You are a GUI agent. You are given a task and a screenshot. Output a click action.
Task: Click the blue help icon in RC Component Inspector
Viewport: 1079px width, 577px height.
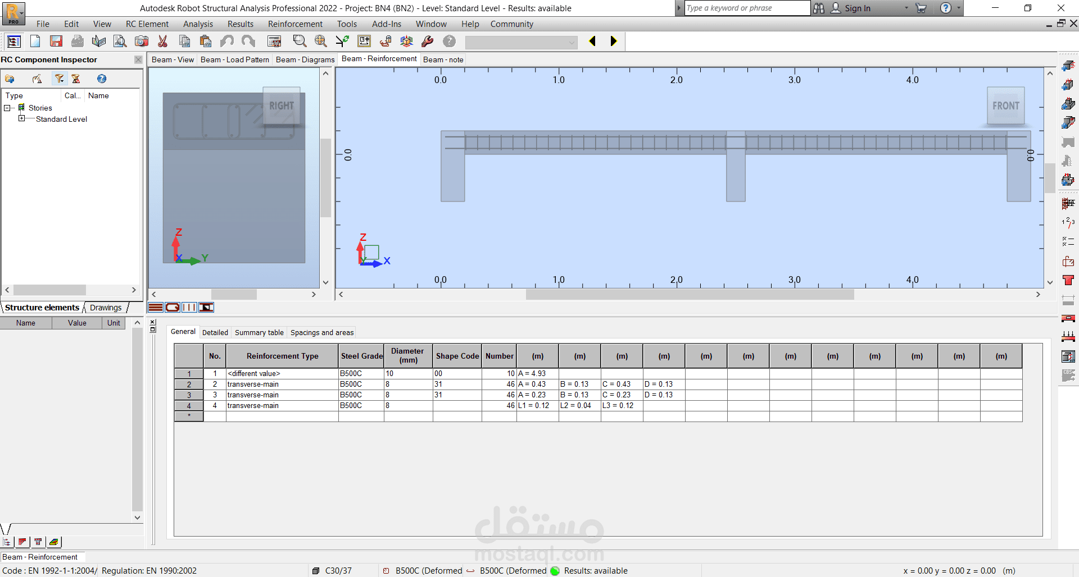click(102, 79)
